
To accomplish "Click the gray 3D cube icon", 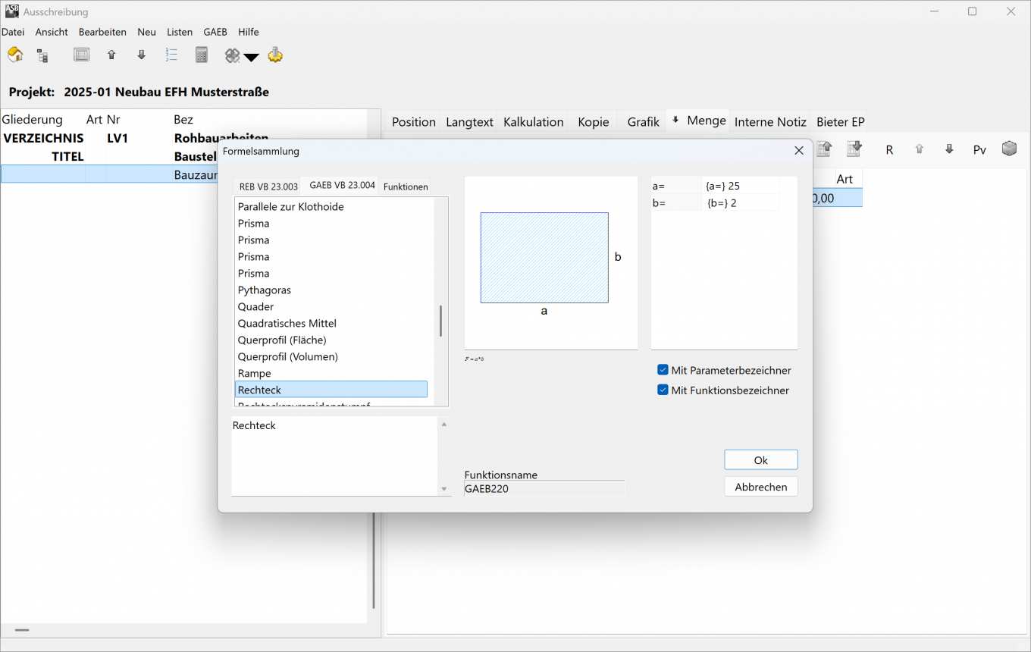I will [x=1009, y=149].
